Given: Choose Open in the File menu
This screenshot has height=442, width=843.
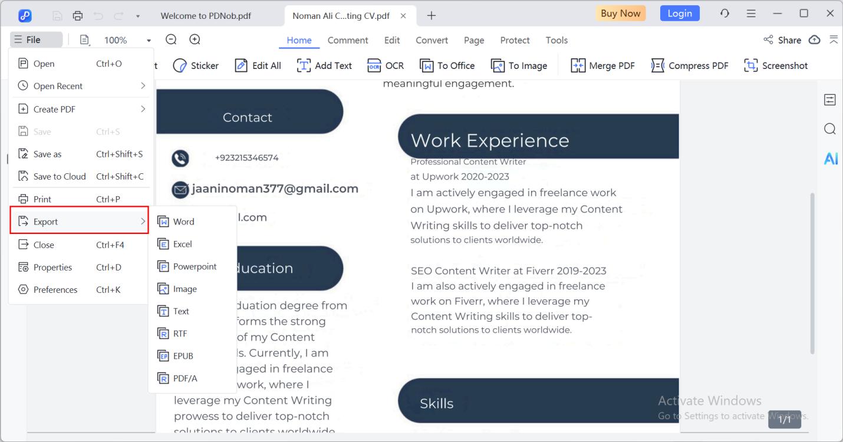Looking at the screenshot, I should click(81, 64).
